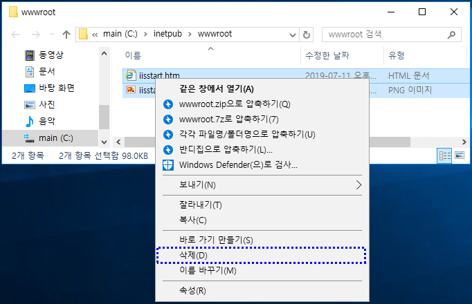The image size is (472, 304).
Task: Open 바탕 화면 in the navigation pane
Action: pos(57,88)
